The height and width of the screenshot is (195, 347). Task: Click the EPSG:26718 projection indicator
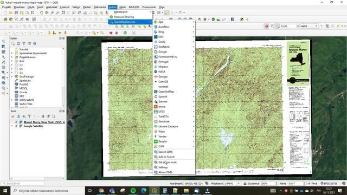click(329, 184)
